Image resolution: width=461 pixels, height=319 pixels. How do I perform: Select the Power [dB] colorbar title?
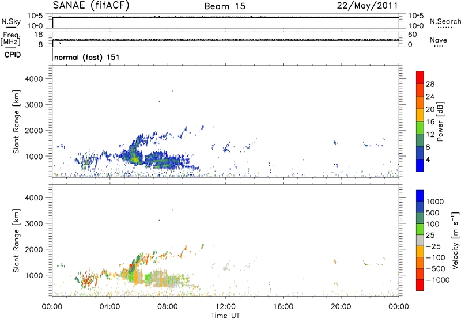(x=440, y=121)
